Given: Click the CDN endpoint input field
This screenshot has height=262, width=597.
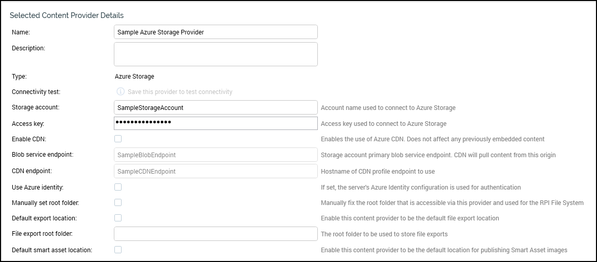Looking at the screenshot, I should [x=215, y=171].
